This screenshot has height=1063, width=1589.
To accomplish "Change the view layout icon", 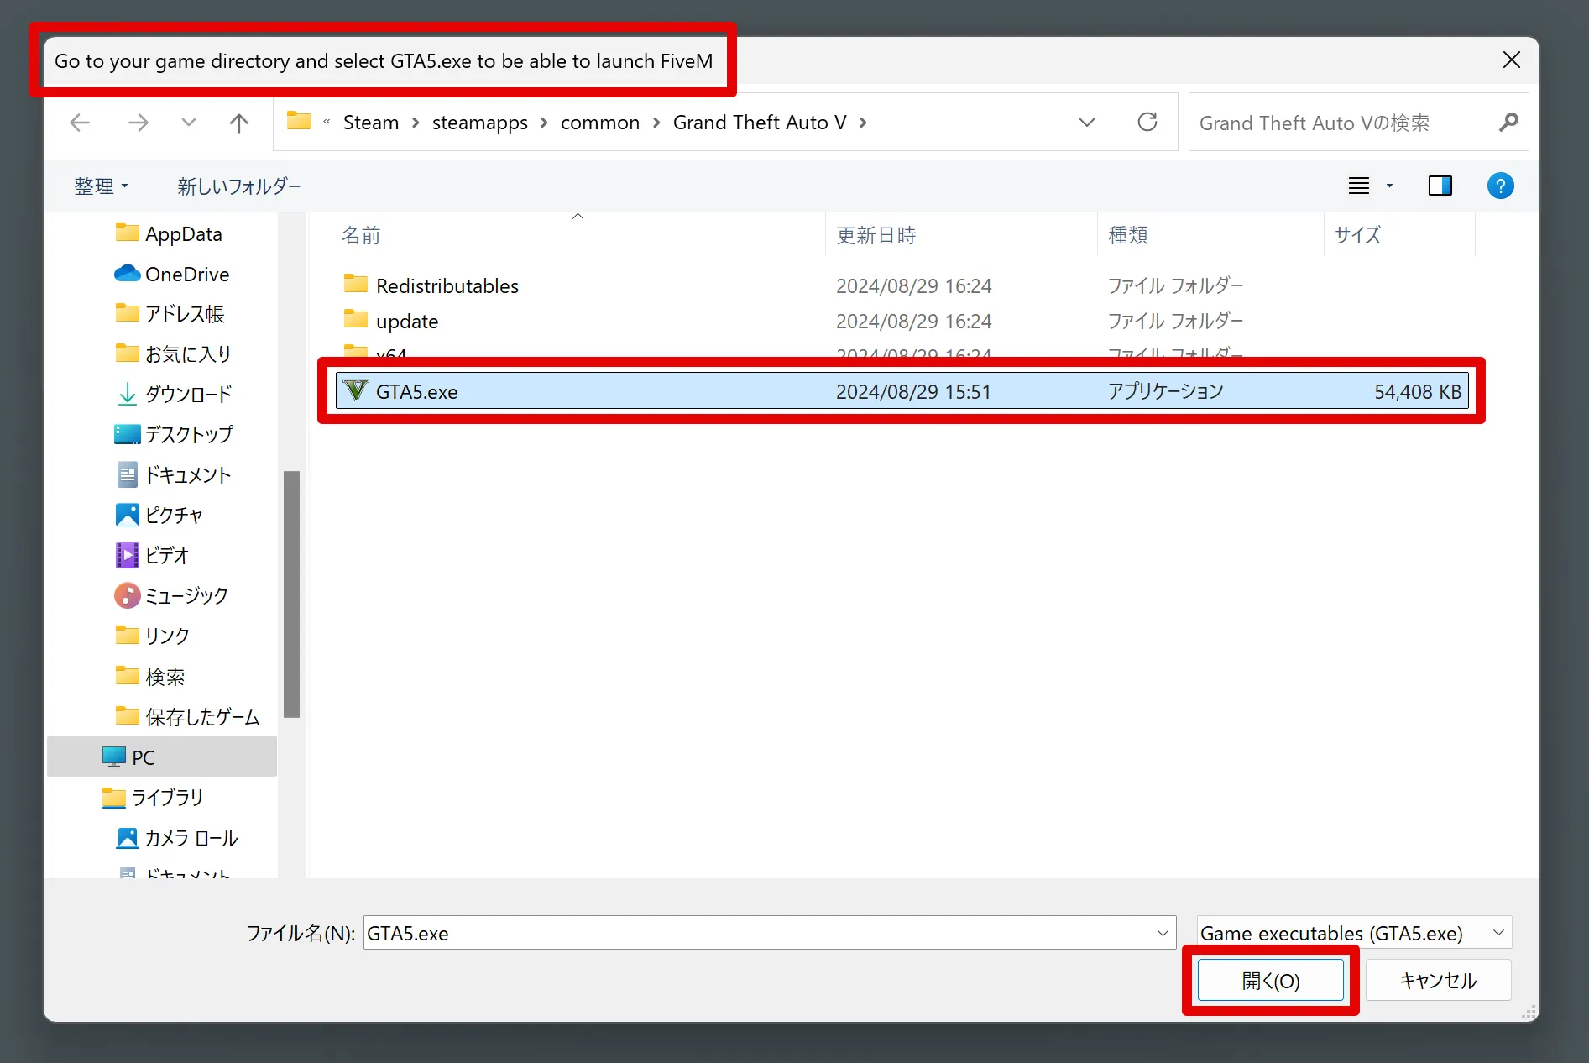I will [1359, 186].
